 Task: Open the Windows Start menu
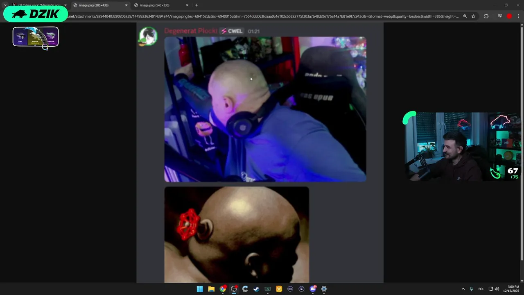tap(200, 289)
